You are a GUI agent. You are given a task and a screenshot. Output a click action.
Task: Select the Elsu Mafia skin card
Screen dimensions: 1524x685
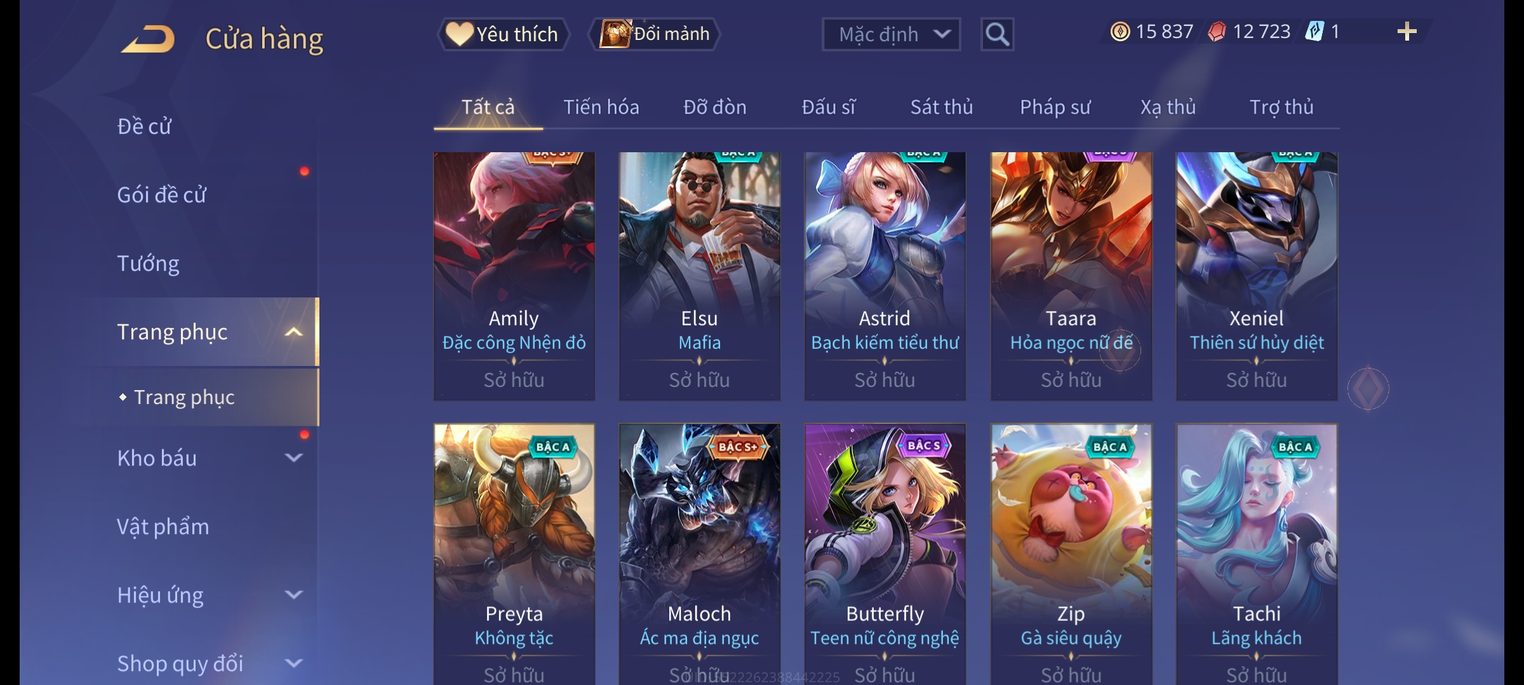pyautogui.click(x=699, y=276)
